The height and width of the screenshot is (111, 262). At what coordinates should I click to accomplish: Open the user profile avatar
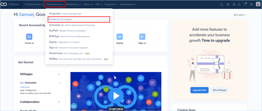[x=258, y=4]
